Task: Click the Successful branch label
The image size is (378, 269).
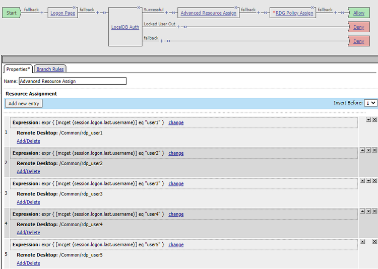Action: point(154,10)
